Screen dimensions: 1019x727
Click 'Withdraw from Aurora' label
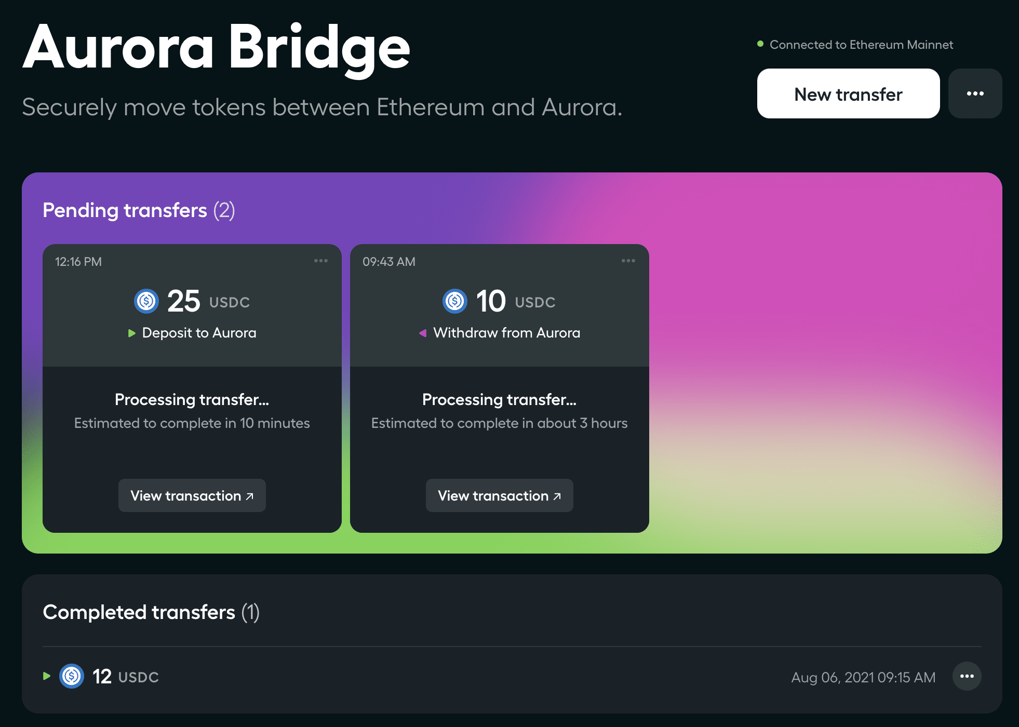pos(507,333)
